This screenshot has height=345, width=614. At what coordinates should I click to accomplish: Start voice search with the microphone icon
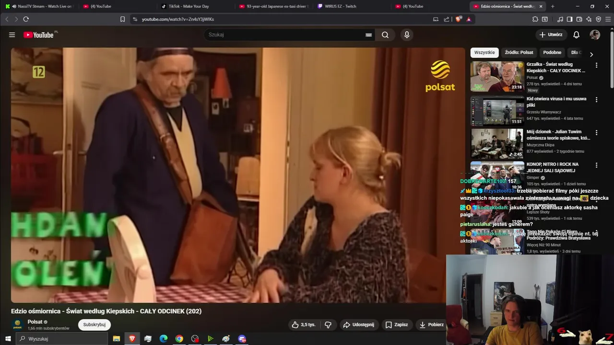coord(407,34)
